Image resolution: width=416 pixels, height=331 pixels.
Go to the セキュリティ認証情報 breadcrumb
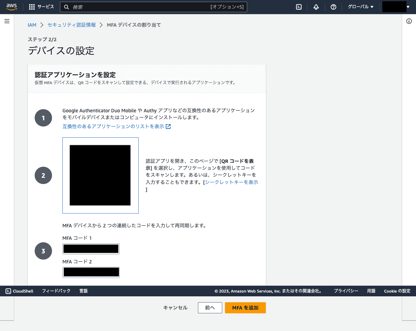click(71, 25)
